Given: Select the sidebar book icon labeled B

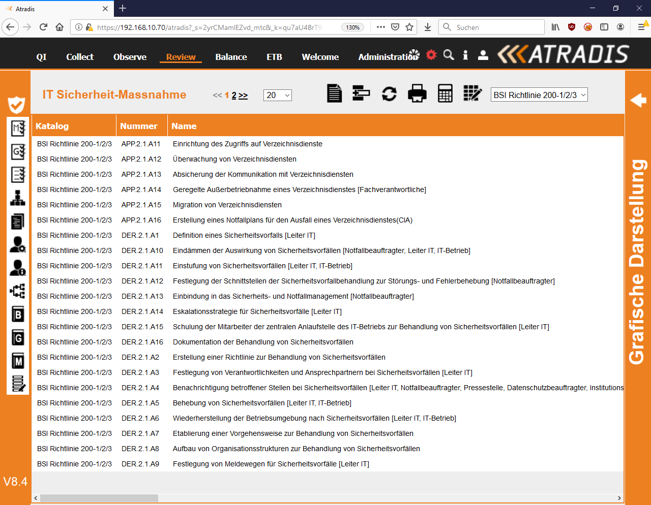Looking at the screenshot, I should 18,314.
